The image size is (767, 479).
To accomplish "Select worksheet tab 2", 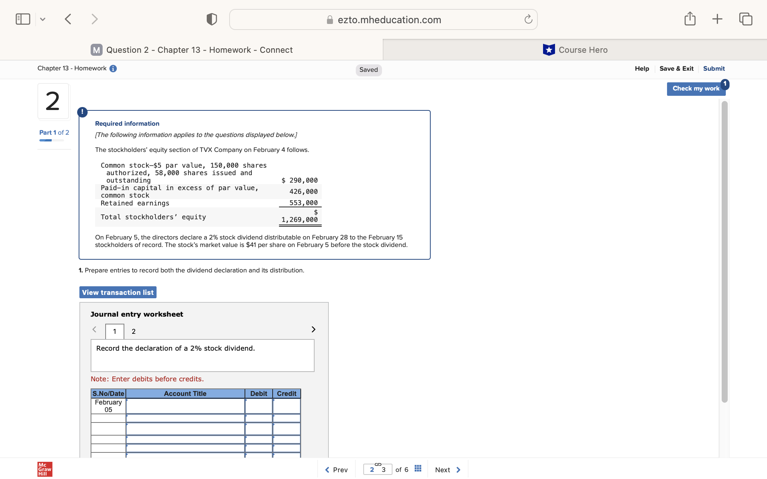I will pos(133,331).
